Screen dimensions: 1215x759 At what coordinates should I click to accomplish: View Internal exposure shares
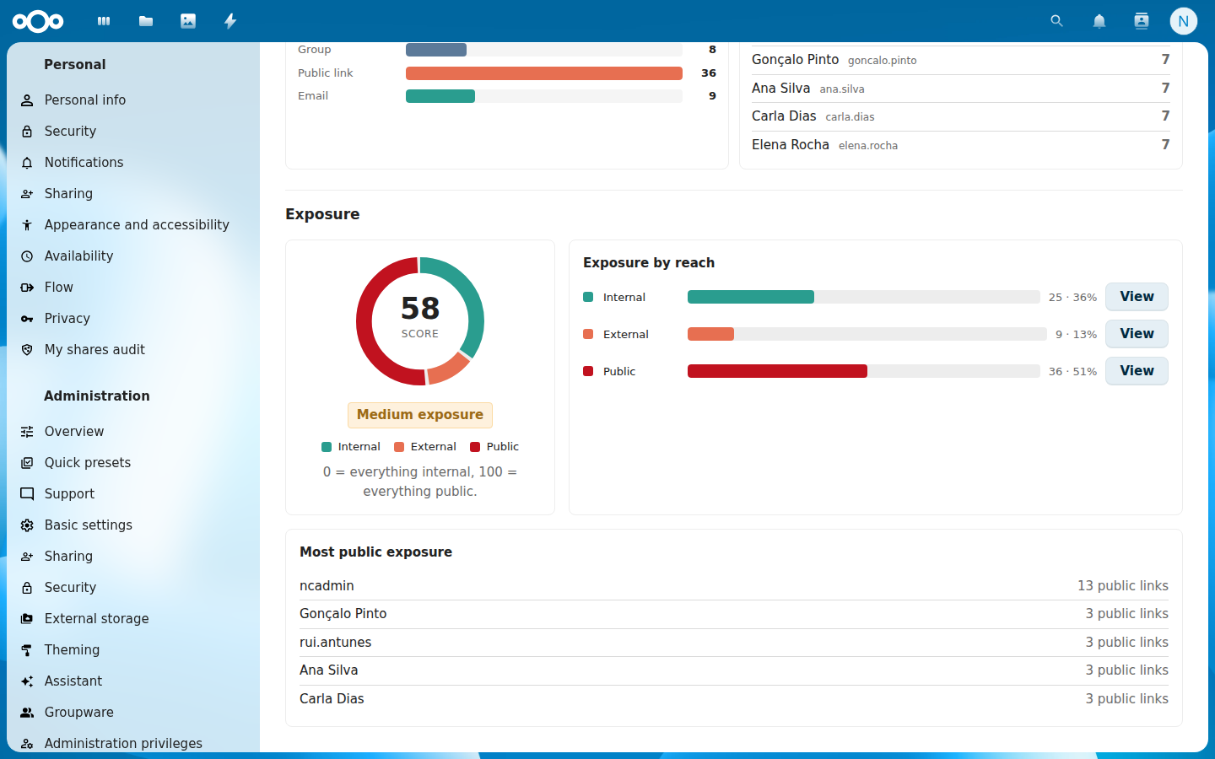click(1137, 297)
